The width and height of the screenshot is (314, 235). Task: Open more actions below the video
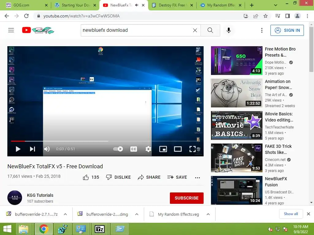(197, 178)
